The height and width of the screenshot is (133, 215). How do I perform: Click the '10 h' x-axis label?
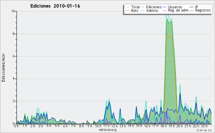tap(98, 126)
